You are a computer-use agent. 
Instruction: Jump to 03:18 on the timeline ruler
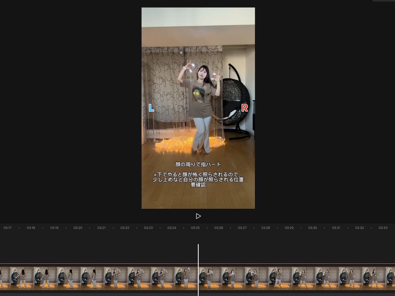click(31, 228)
